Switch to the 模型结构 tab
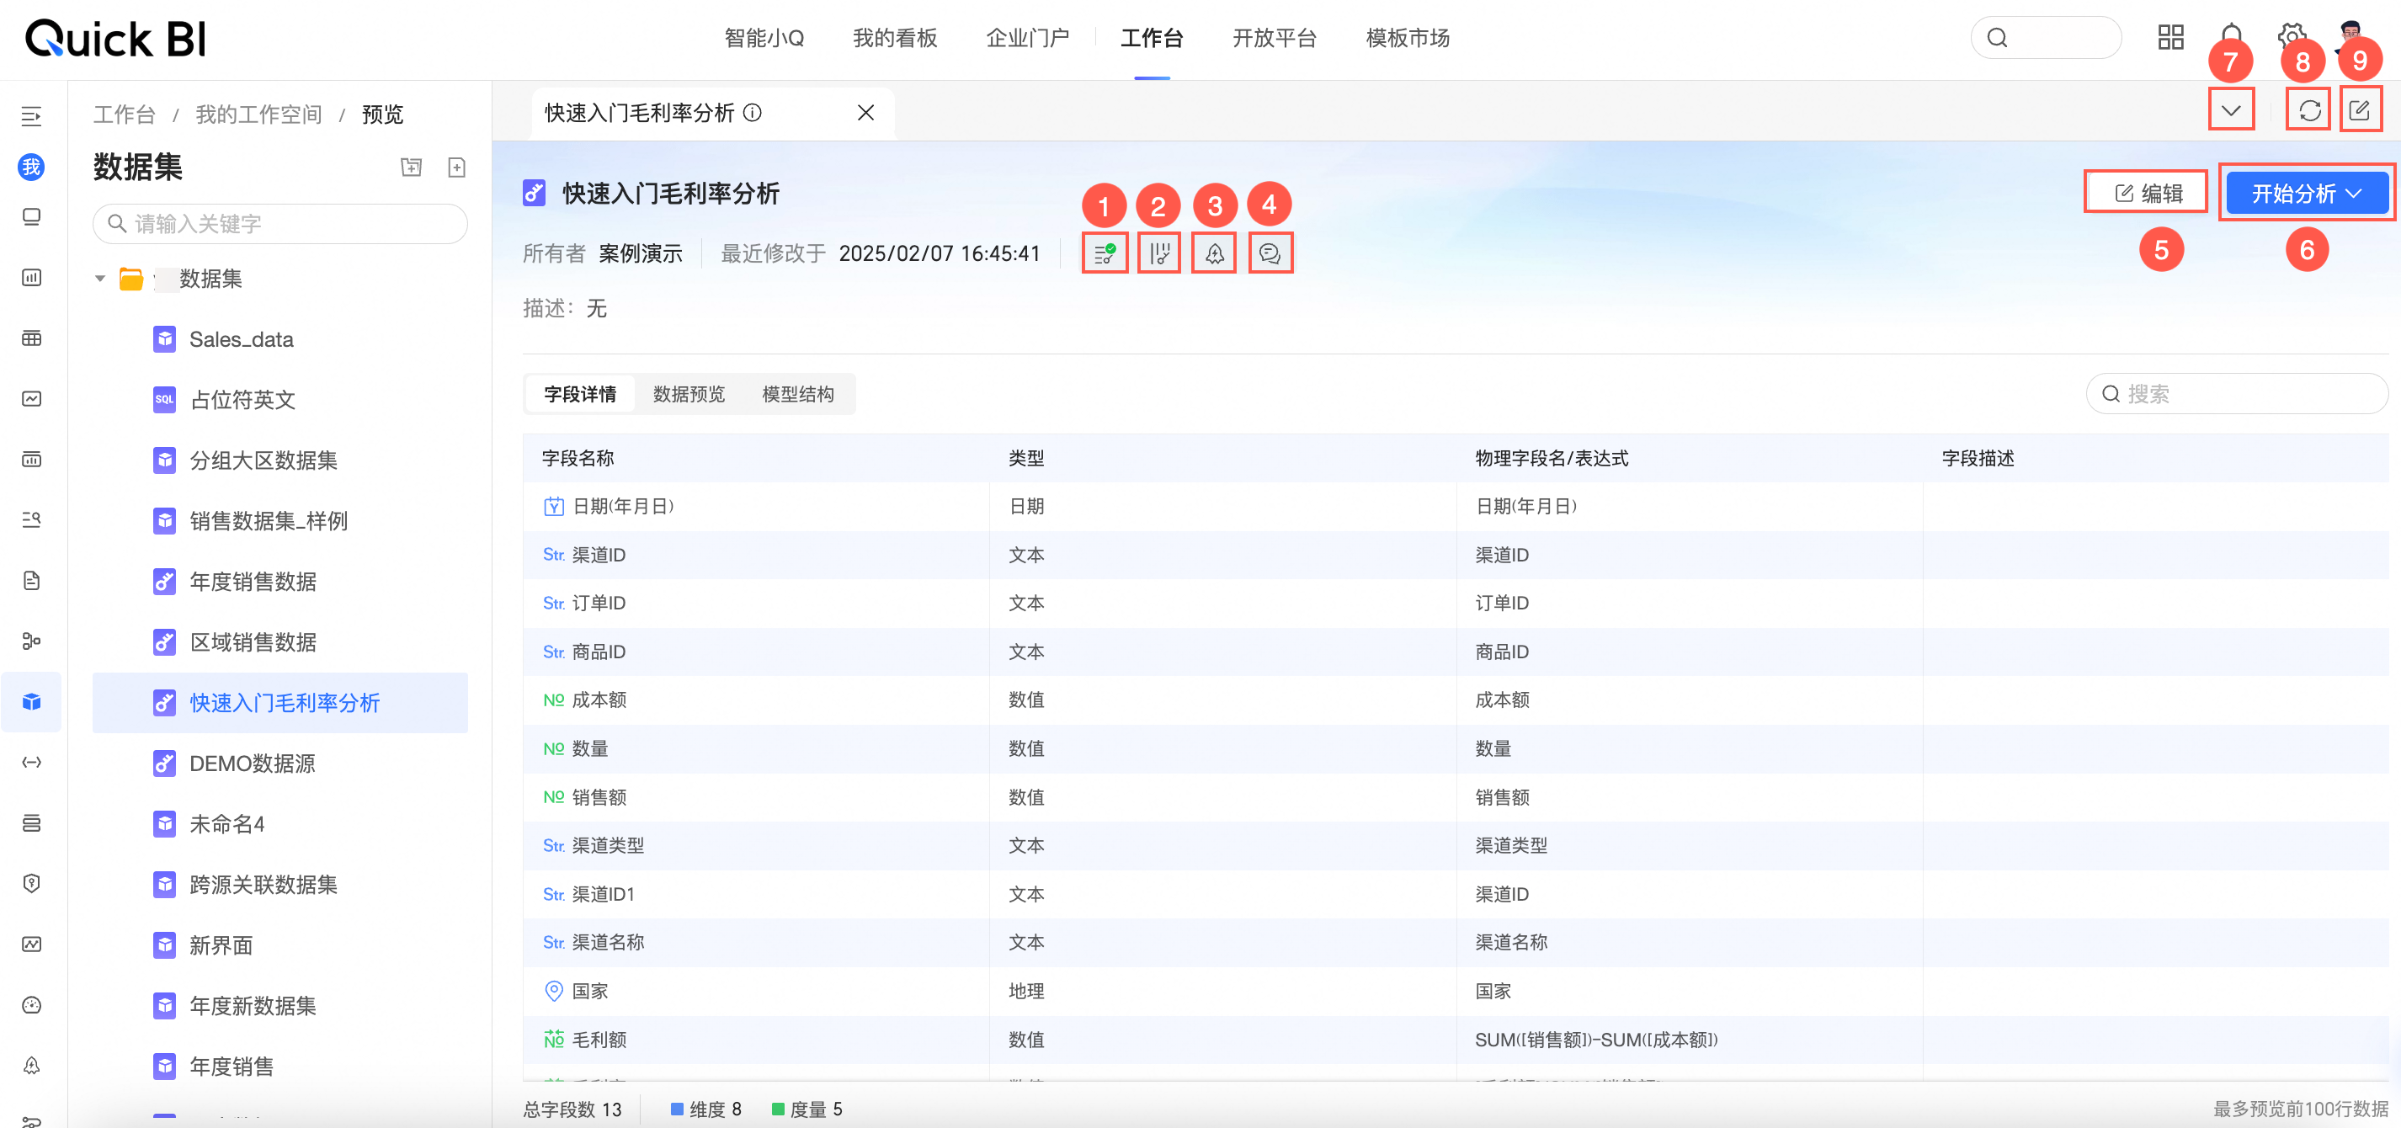The image size is (2401, 1128). (798, 394)
